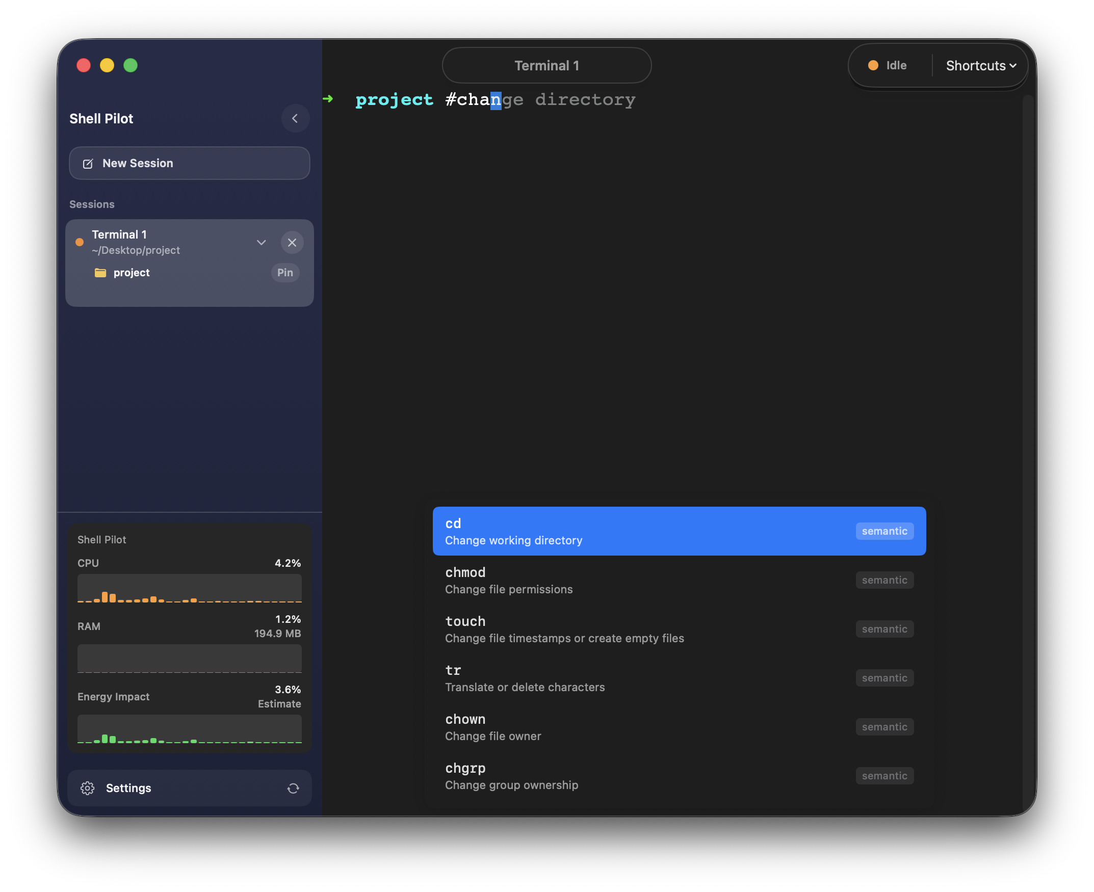Open the Shortcuts dropdown
1094x892 pixels.
[x=981, y=66]
